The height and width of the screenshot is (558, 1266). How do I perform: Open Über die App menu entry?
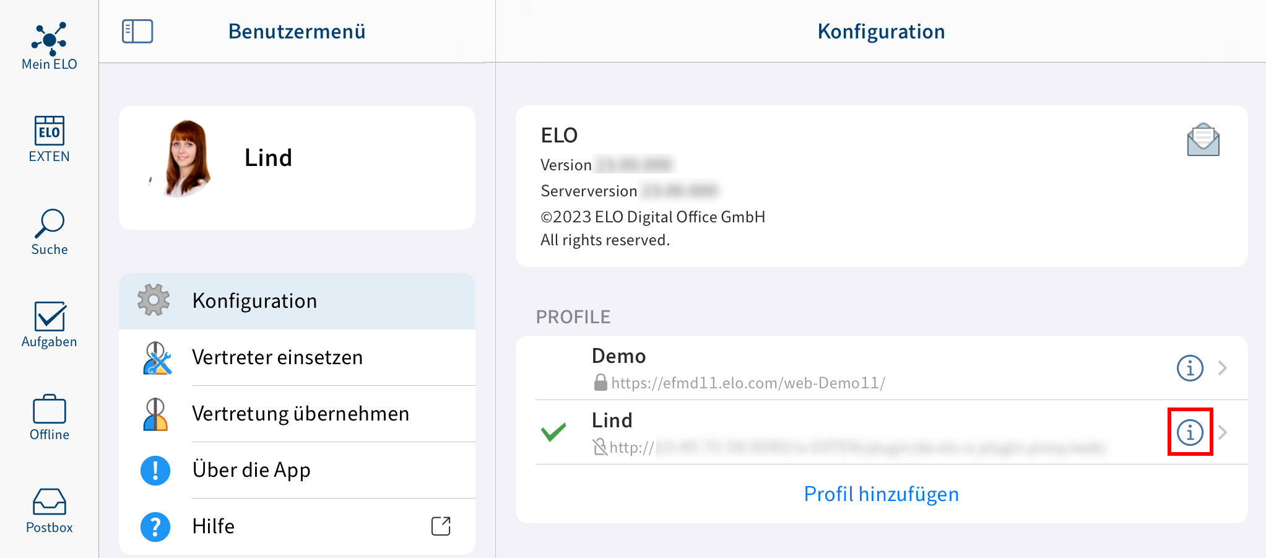click(297, 470)
